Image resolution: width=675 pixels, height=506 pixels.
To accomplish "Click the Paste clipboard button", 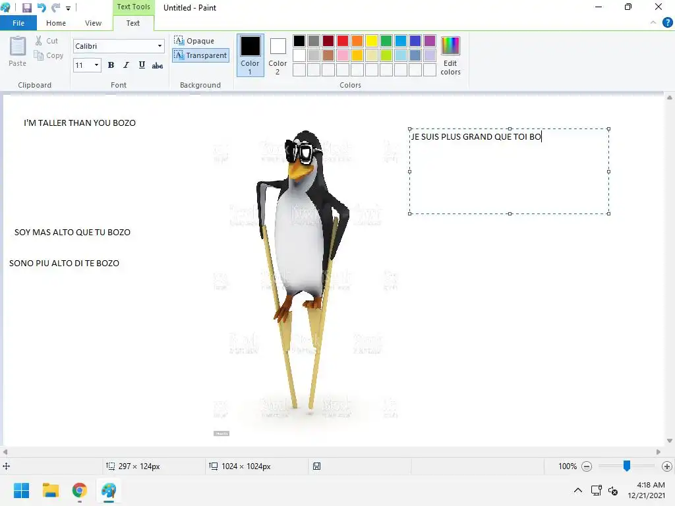I will [x=18, y=51].
